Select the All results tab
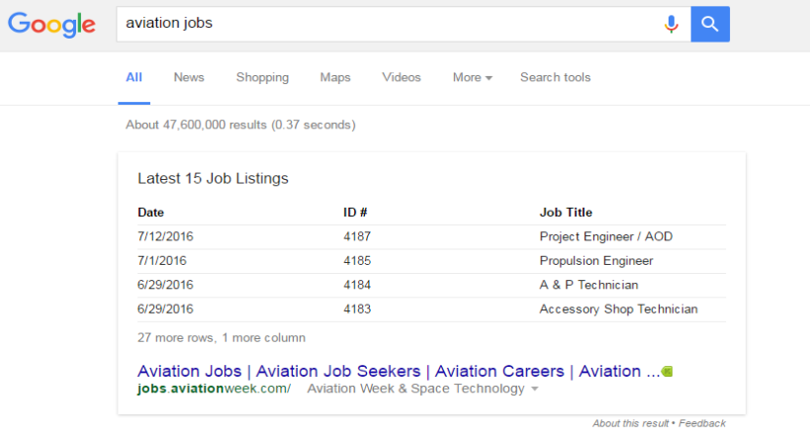Viewport: 810px width, 442px height. pos(134,77)
